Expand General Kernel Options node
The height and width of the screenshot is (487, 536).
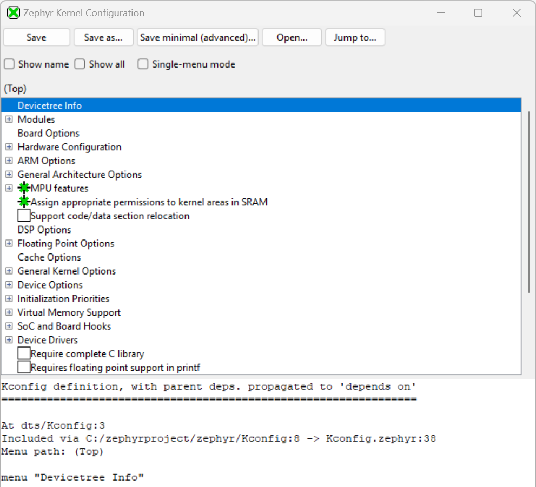click(x=9, y=271)
